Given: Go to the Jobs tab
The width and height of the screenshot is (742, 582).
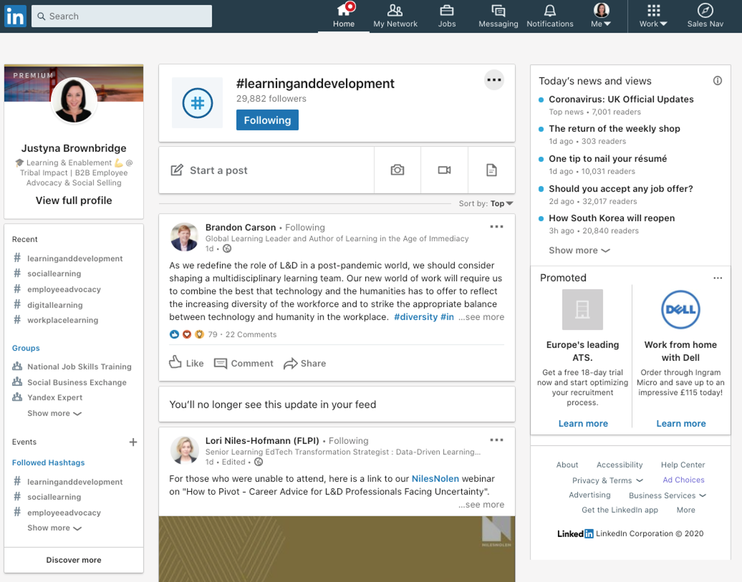Looking at the screenshot, I should coord(446,16).
